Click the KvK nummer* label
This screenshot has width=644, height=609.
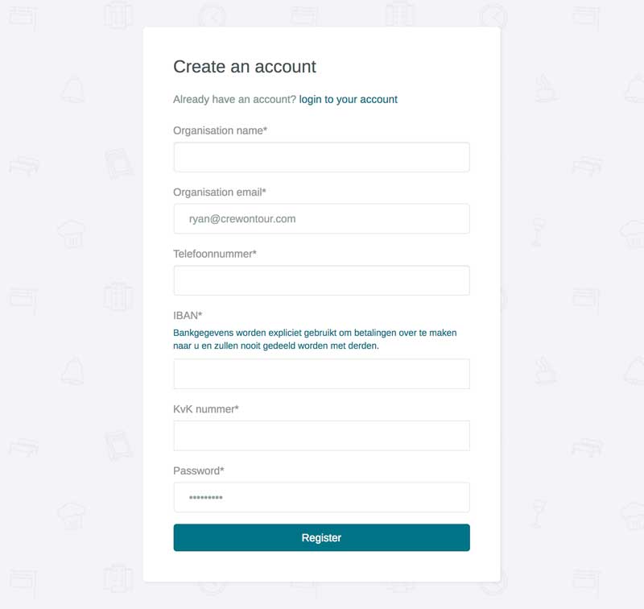tap(206, 409)
